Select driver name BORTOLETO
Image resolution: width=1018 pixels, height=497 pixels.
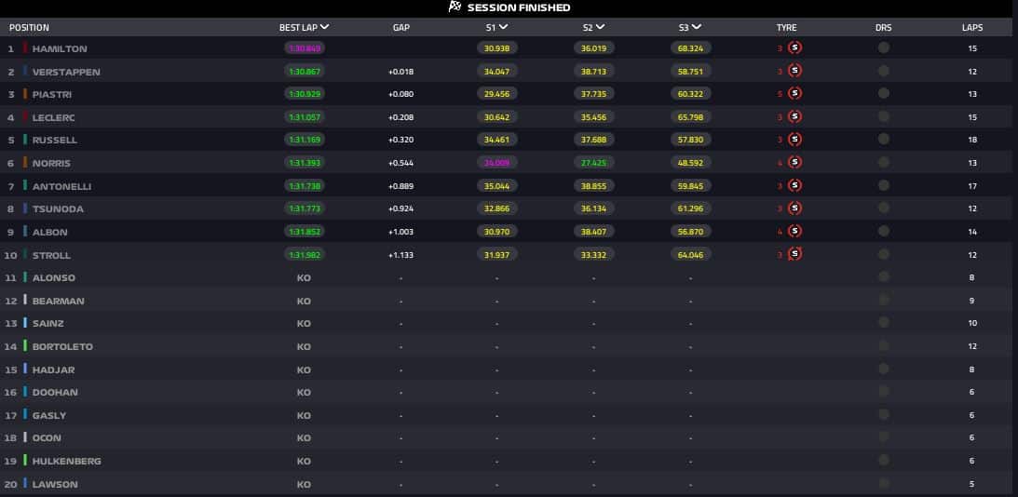(x=62, y=347)
